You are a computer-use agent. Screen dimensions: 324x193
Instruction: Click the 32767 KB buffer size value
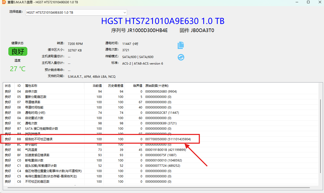[x=75, y=50]
